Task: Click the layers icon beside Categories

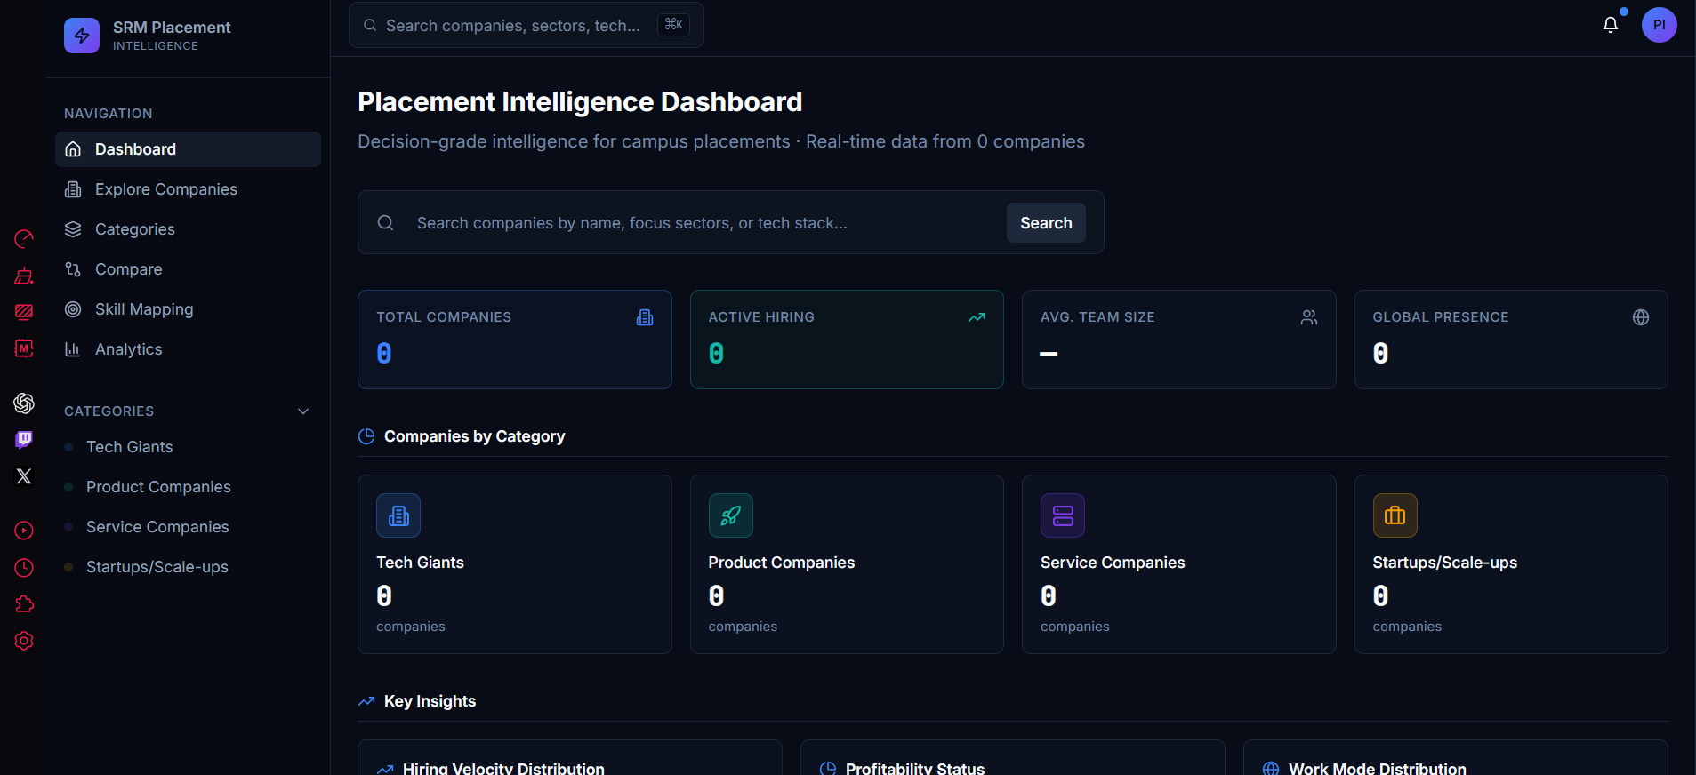Action: click(x=74, y=229)
